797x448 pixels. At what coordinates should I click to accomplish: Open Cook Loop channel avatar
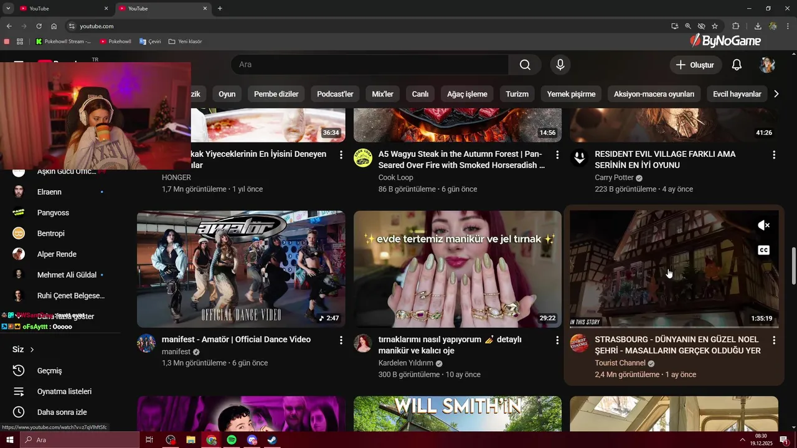point(363,158)
